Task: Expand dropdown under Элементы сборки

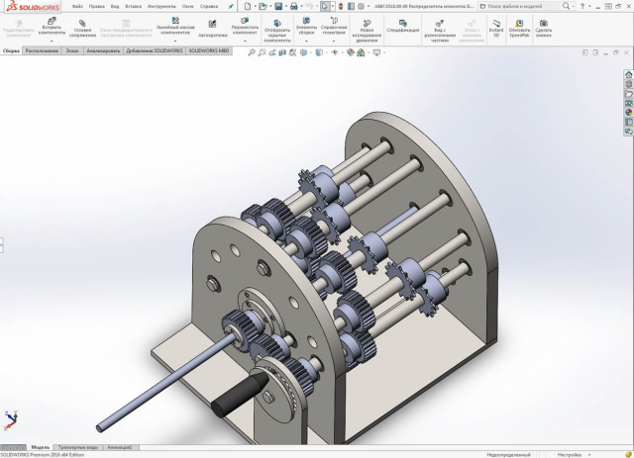Action: pos(306,42)
